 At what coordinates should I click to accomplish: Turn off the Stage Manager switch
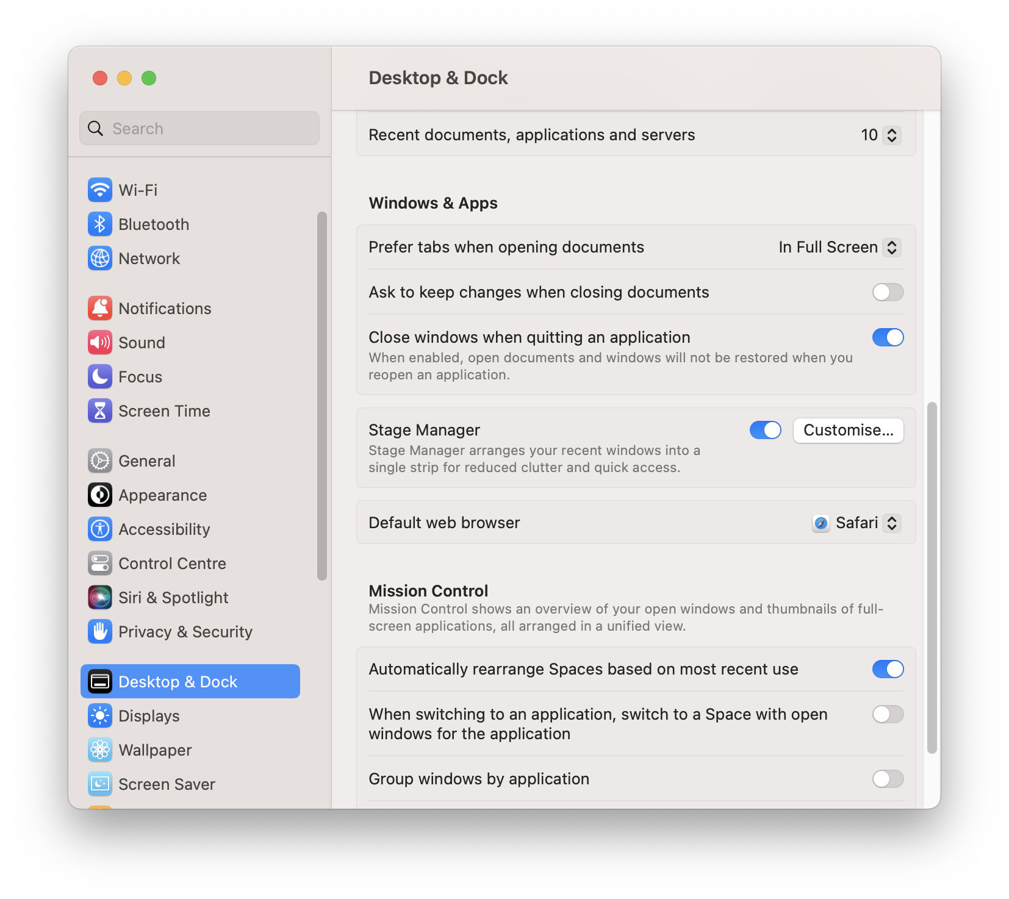(x=765, y=430)
